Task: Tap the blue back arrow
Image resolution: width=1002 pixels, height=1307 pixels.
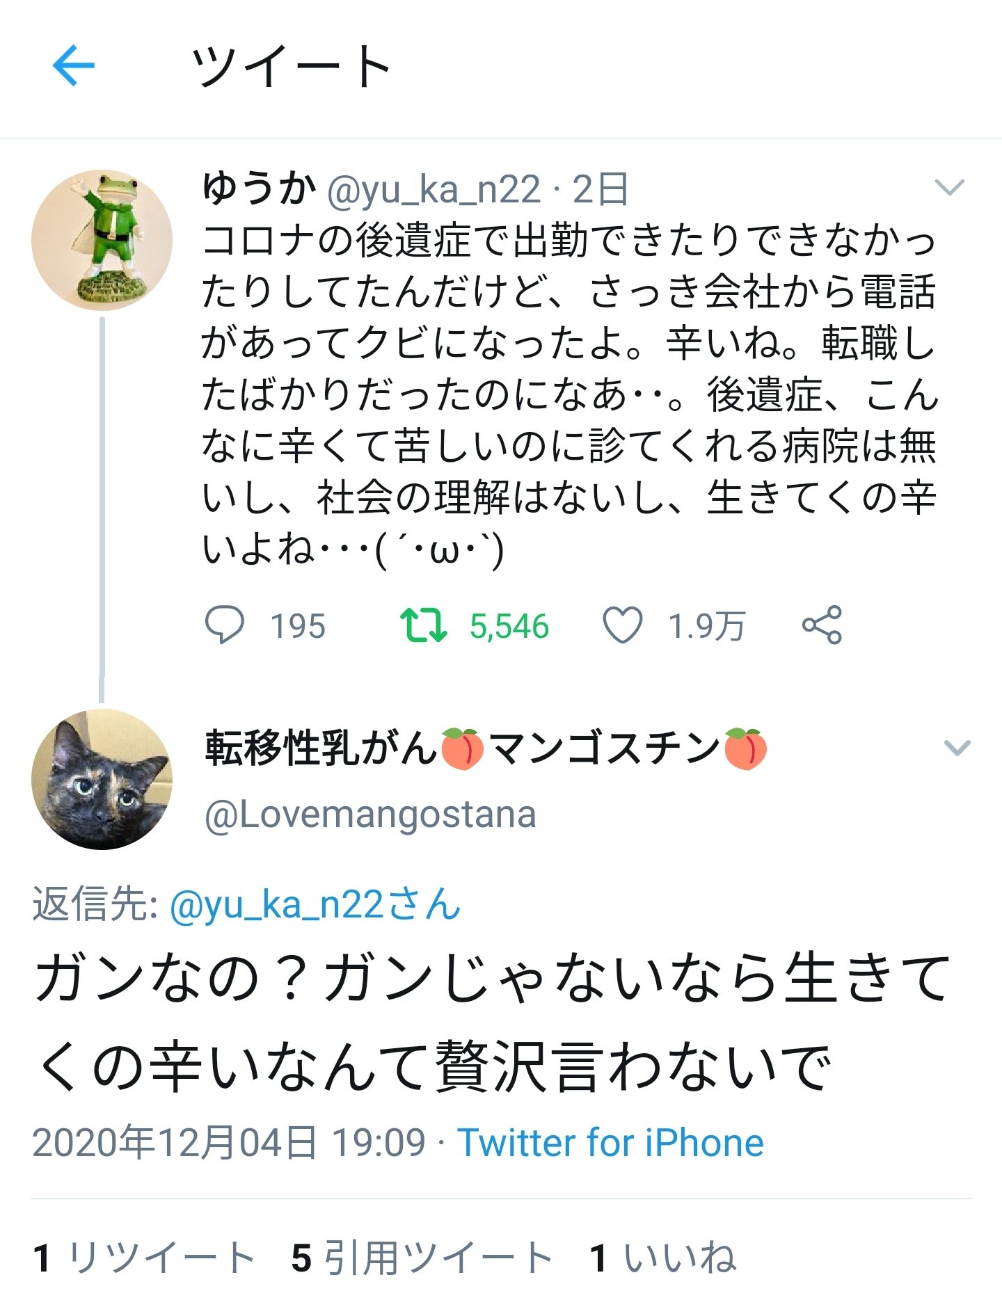Action: 73,65
